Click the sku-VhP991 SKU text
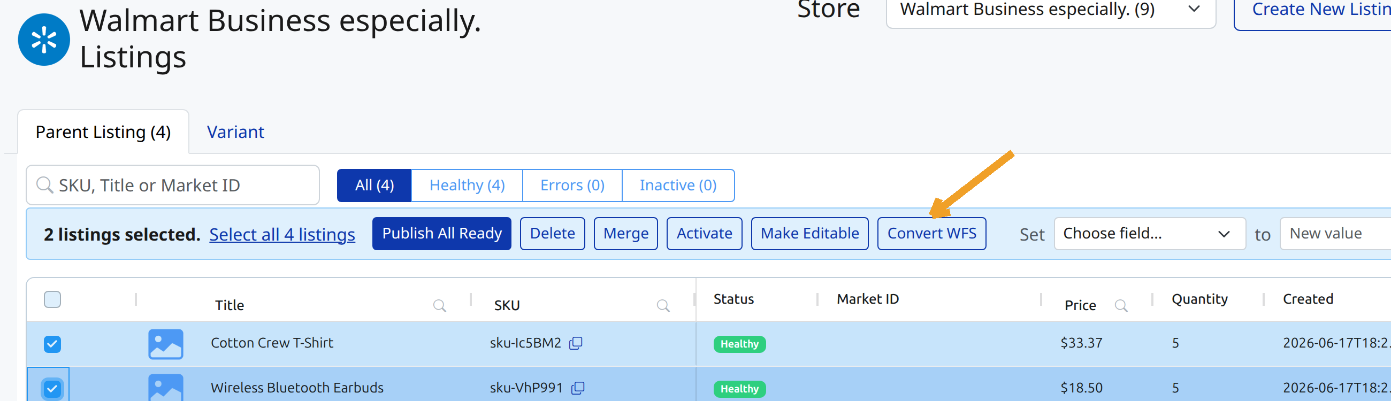Viewport: 1391px width, 401px height. tap(526, 388)
